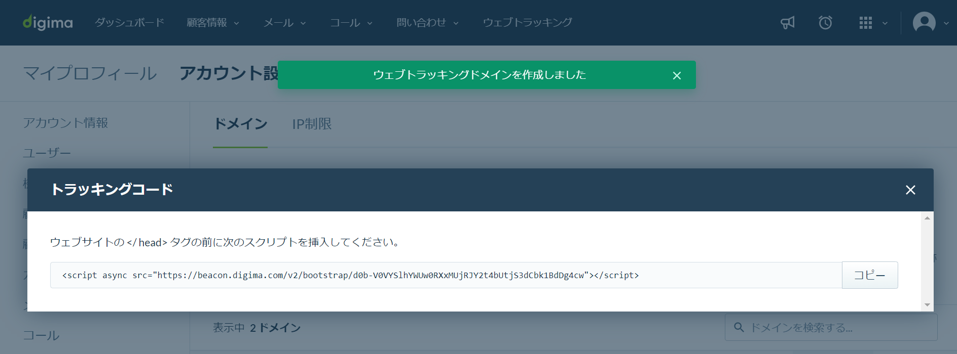Click the ドメインを検索する search field
The width and height of the screenshot is (957, 354).
831,327
